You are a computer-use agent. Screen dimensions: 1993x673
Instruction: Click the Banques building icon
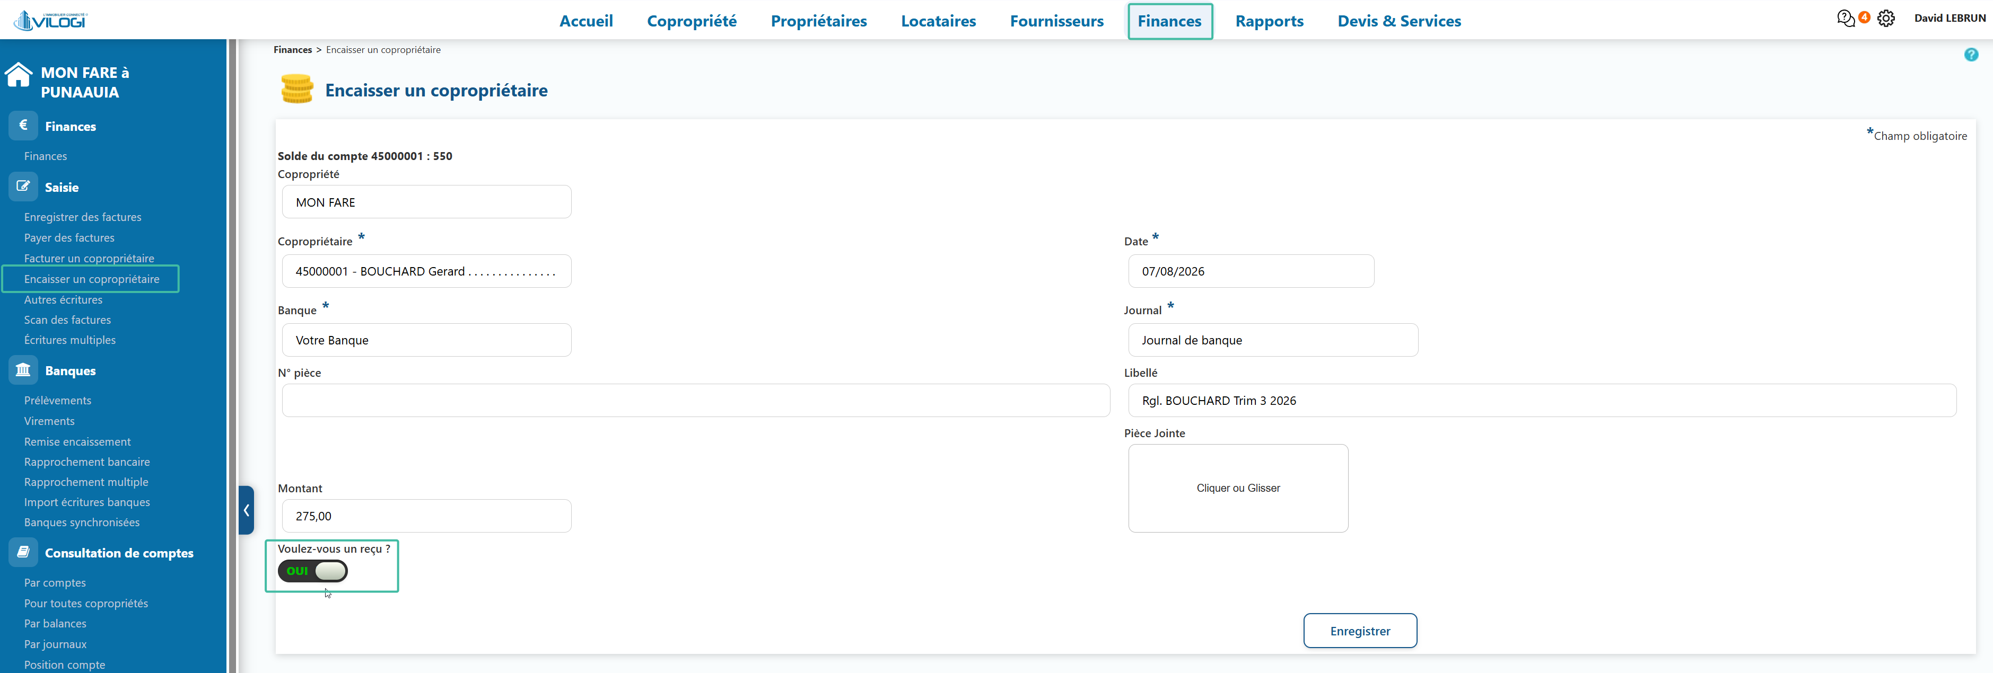coord(23,370)
